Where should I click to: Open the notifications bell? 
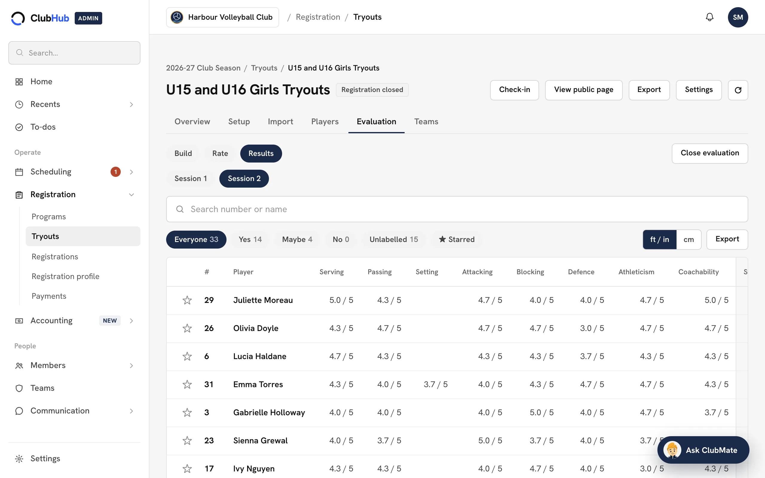click(x=709, y=17)
